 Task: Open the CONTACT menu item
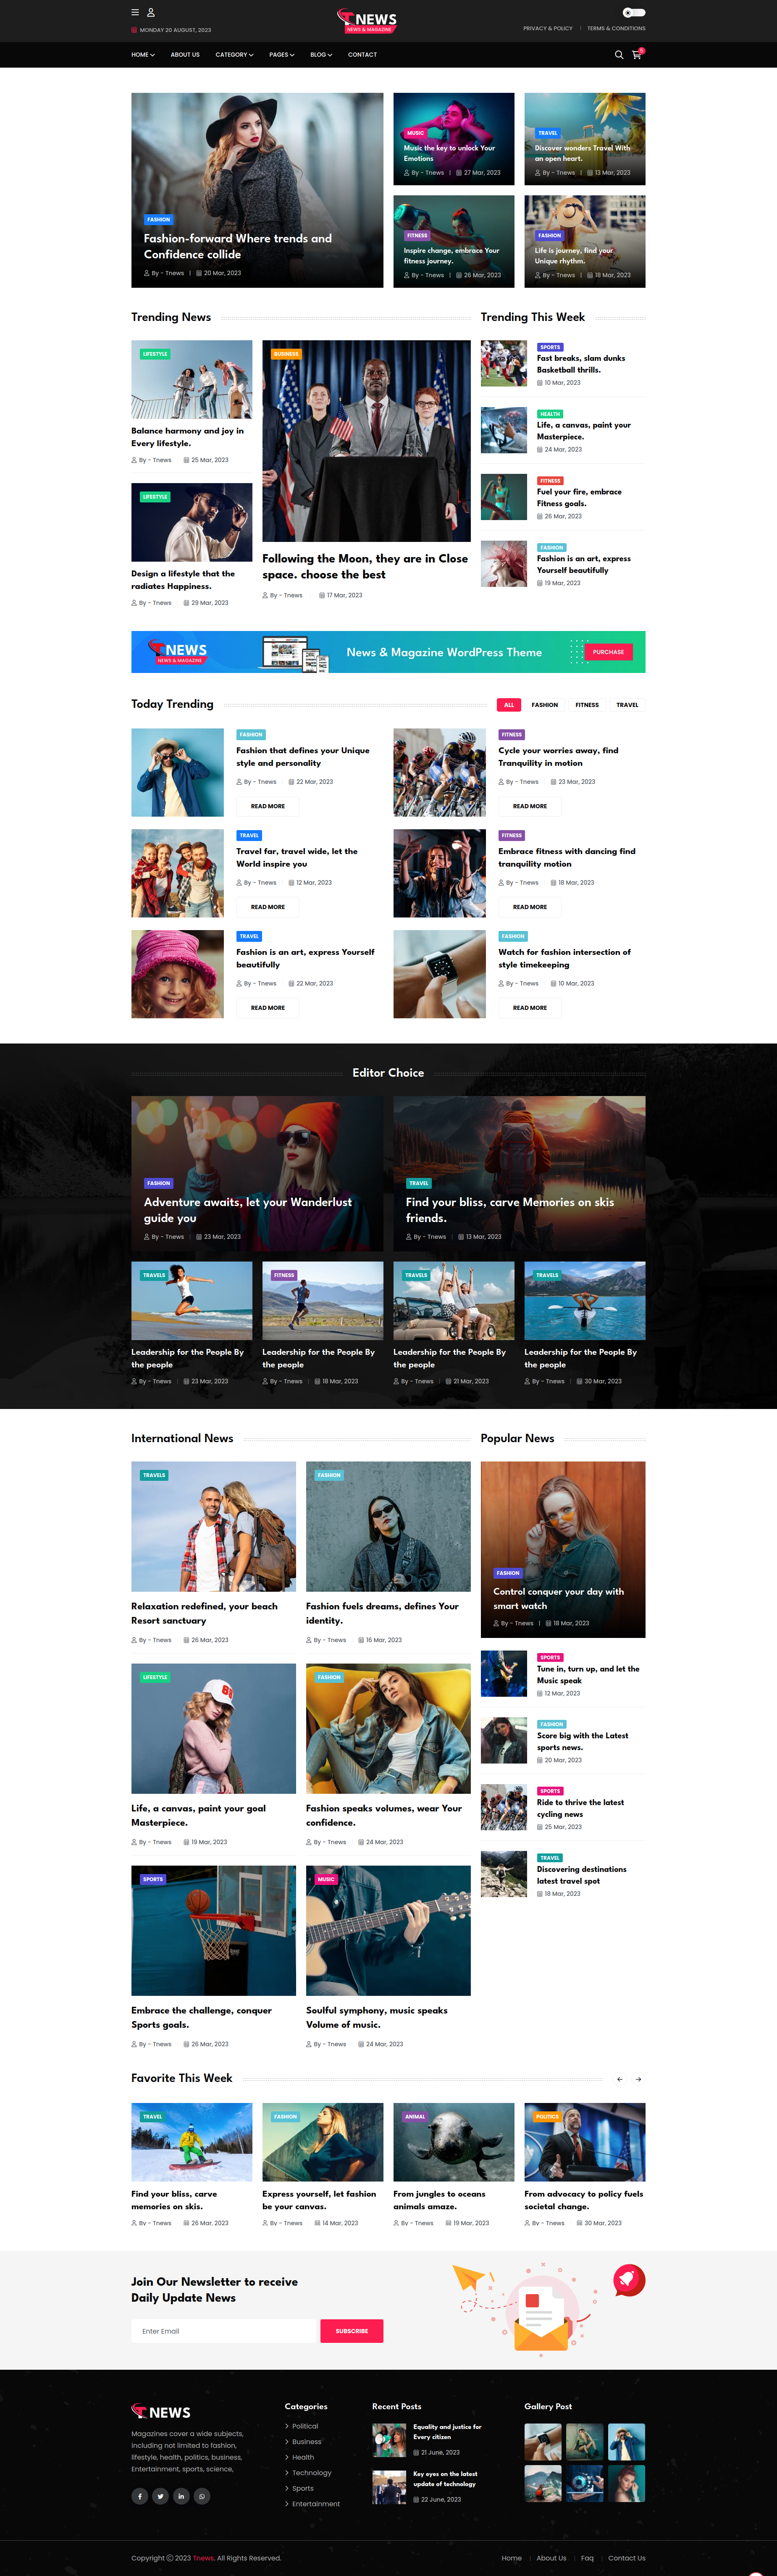coord(362,55)
